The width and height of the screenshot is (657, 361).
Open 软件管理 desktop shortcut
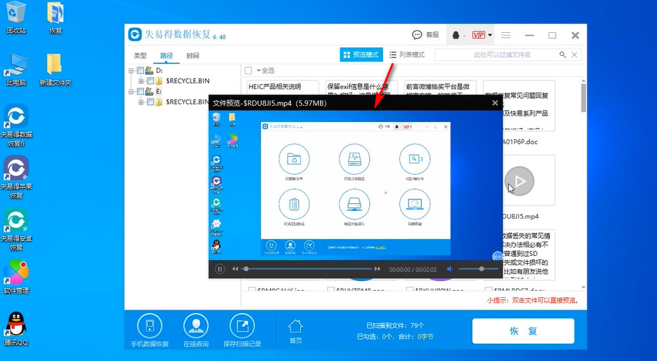[x=16, y=276]
